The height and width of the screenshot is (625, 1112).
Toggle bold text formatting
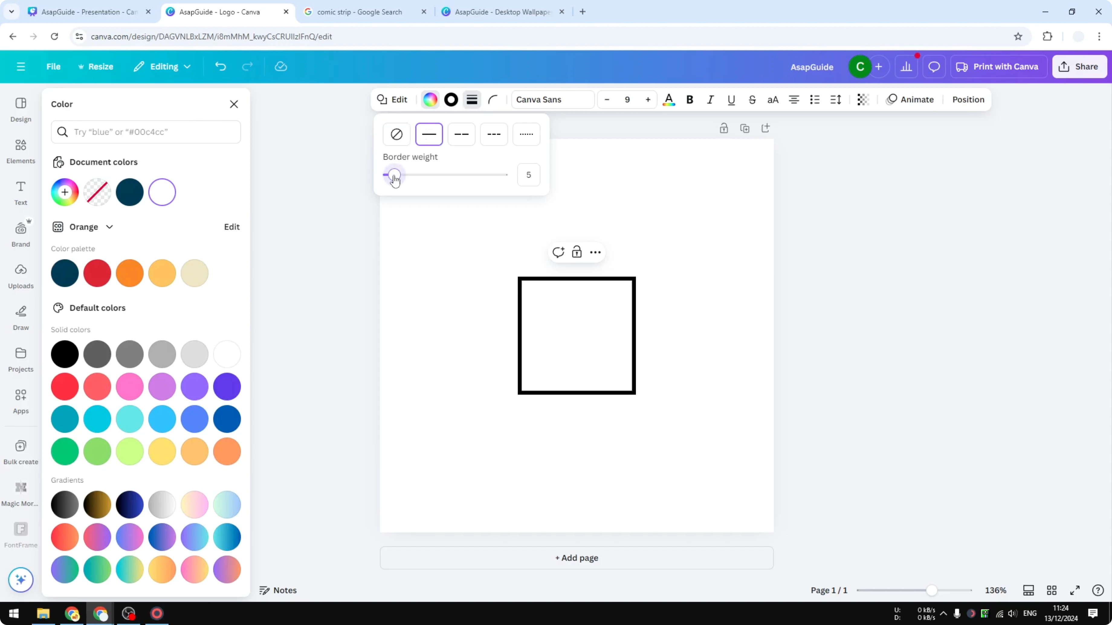click(689, 99)
